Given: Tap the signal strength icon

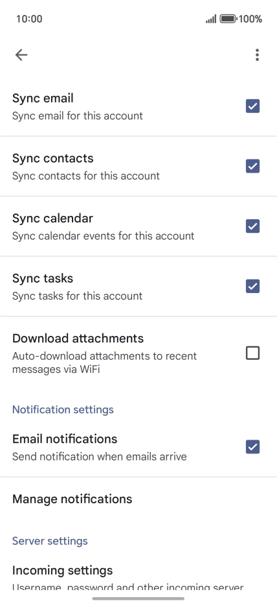Looking at the screenshot, I should click(211, 19).
